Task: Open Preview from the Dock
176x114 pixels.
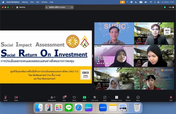Action: click(x=123, y=107)
